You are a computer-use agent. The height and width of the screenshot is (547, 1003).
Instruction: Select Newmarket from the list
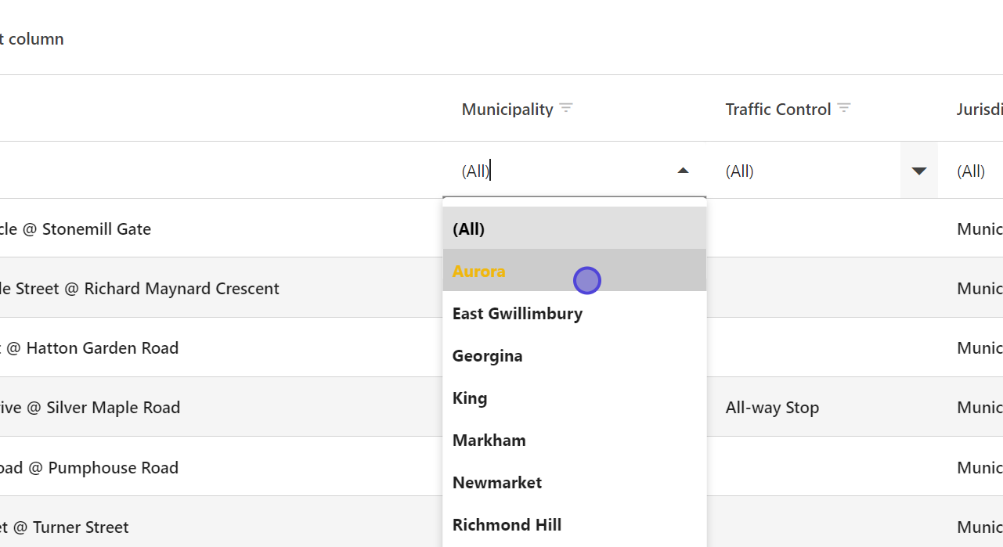pos(497,482)
